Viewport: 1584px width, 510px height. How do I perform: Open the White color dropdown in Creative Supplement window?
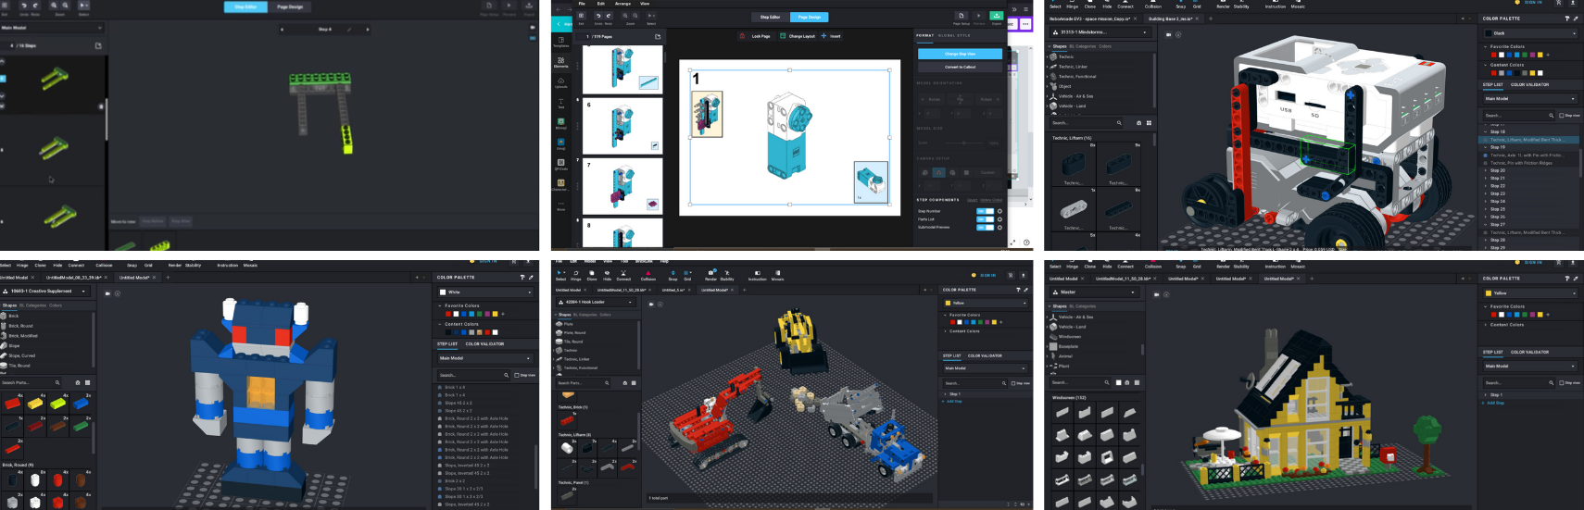[485, 292]
